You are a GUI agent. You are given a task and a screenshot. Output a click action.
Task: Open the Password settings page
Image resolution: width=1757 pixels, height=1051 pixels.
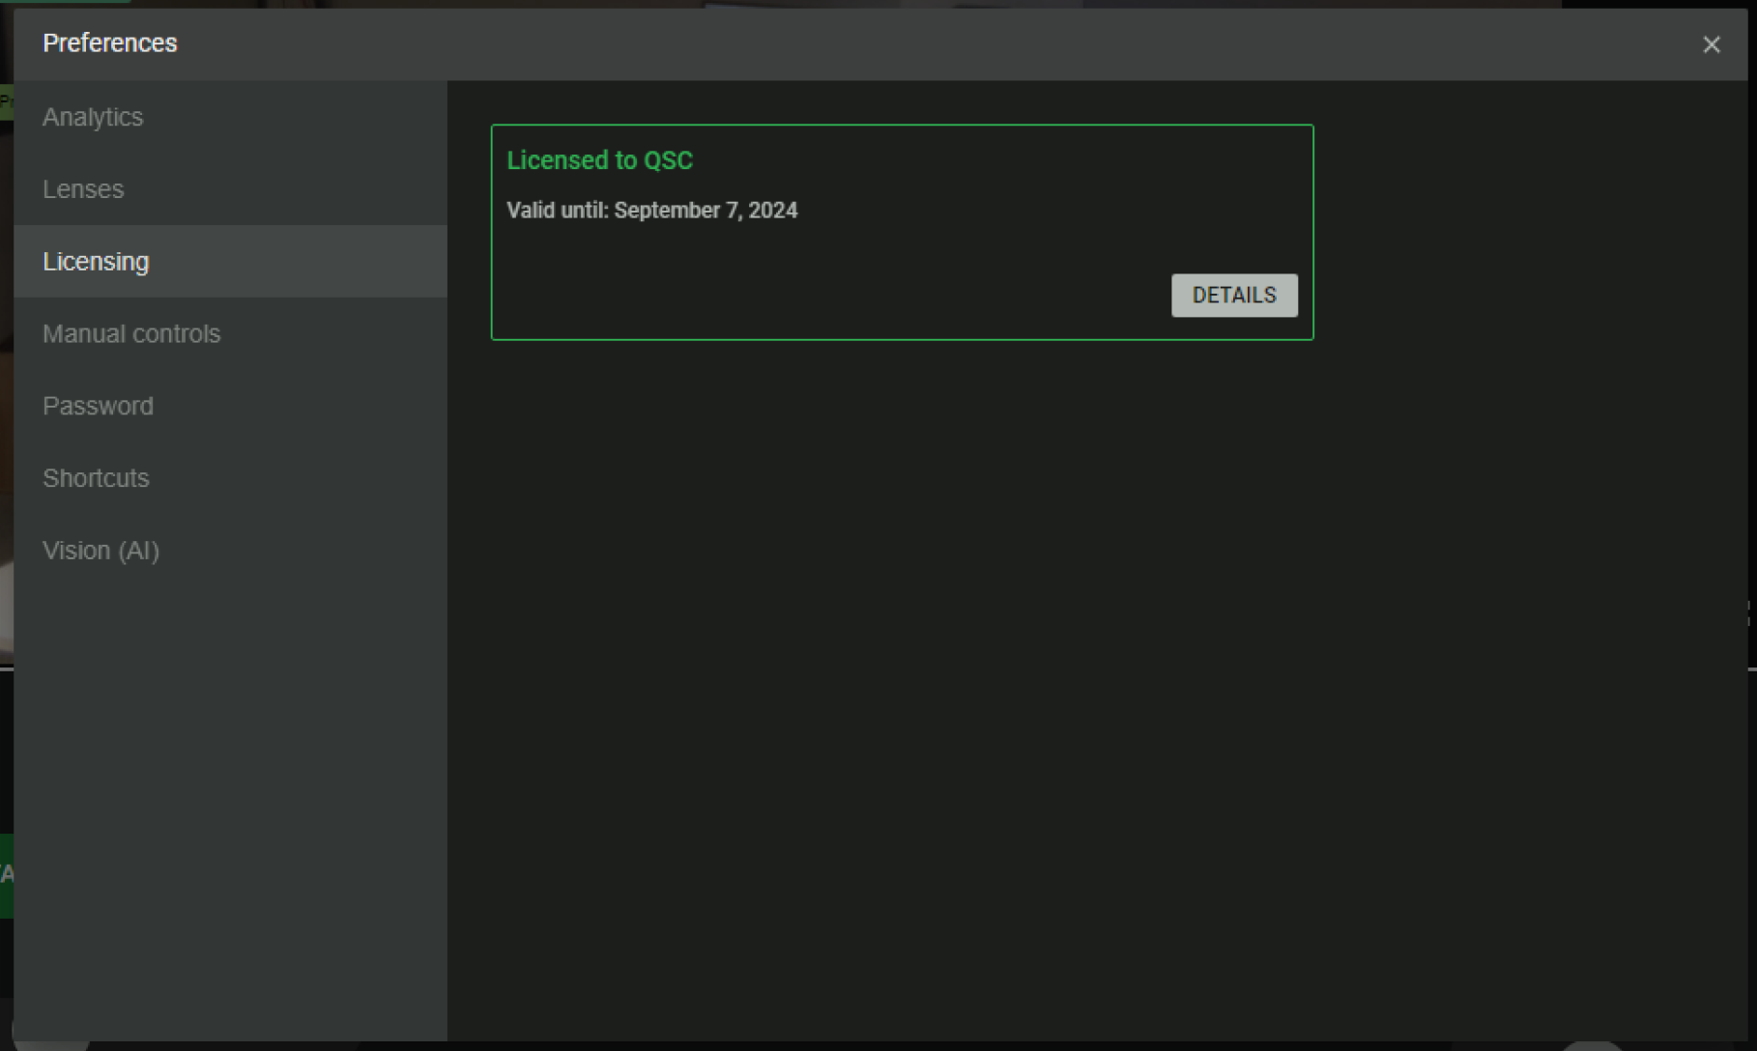point(98,406)
